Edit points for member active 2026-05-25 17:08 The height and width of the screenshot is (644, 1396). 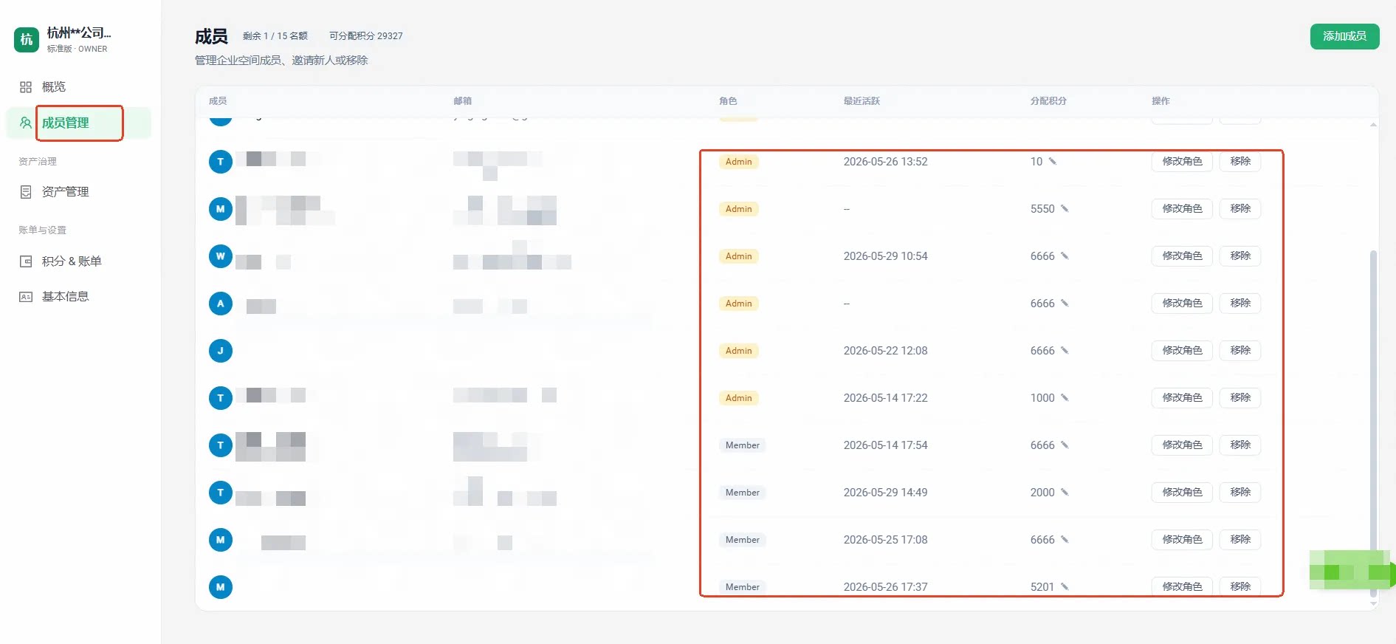(1065, 539)
